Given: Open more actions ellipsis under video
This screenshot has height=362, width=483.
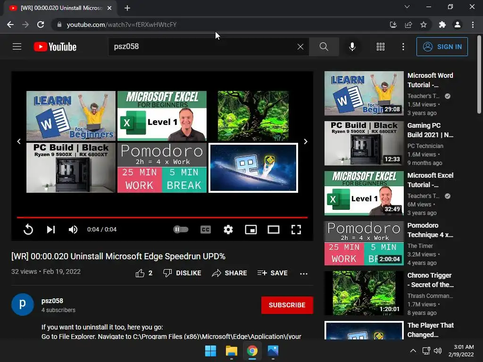Looking at the screenshot, I should click(x=304, y=273).
